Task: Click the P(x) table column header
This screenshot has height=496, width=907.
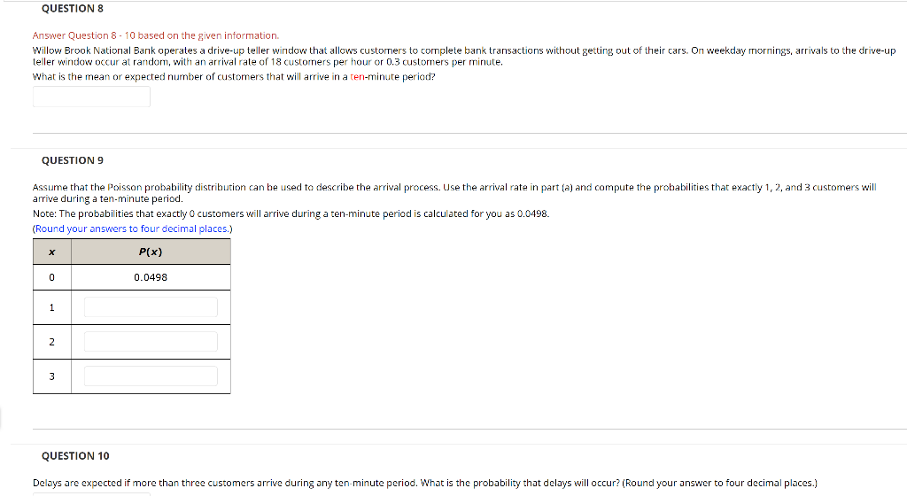Action: click(x=151, y=252)
